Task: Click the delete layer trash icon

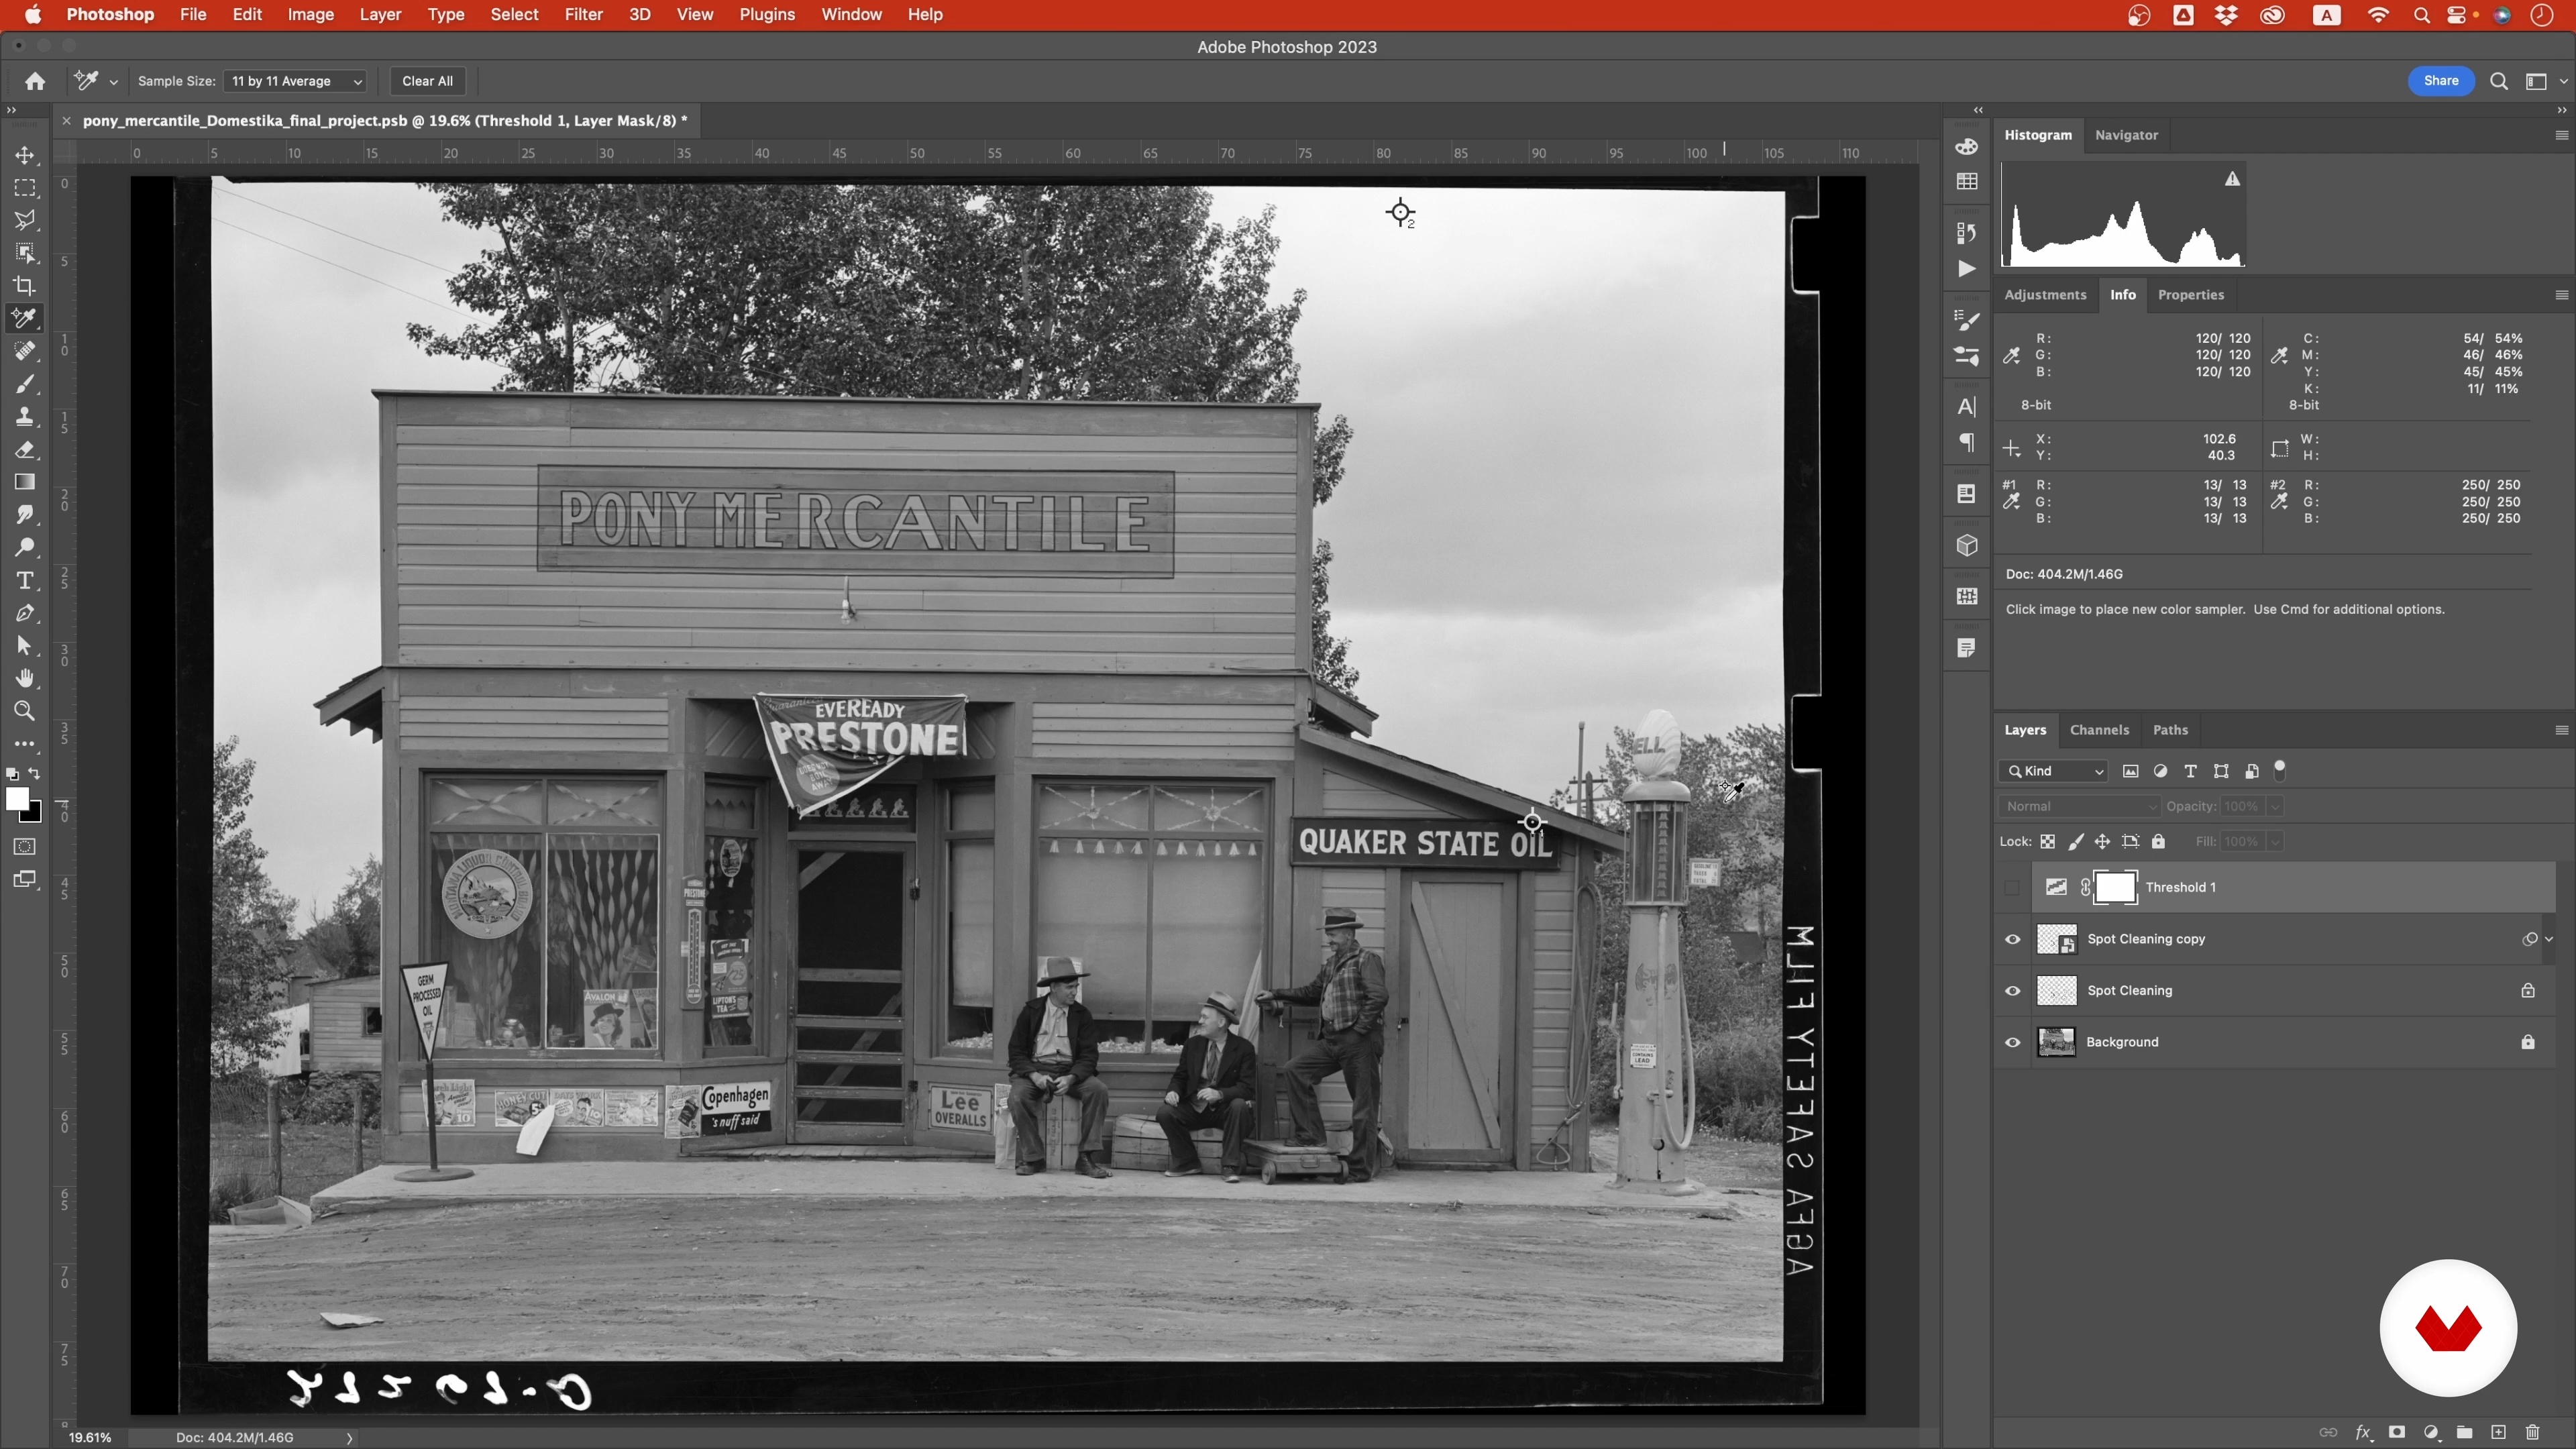Action: (x=2532, y=1432)
